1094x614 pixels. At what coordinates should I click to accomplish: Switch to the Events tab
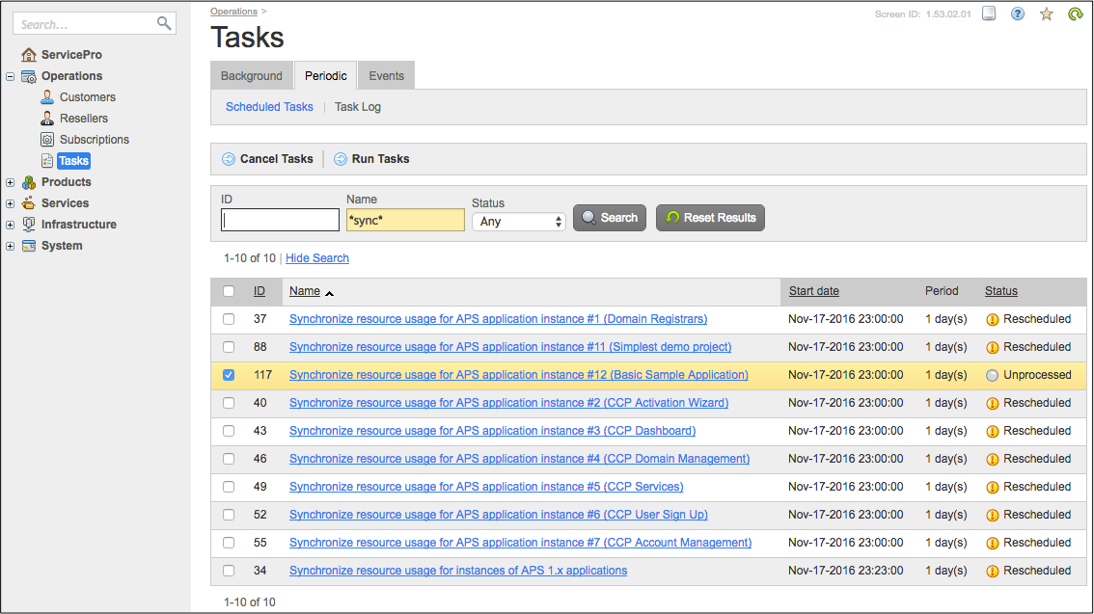coord(386,76)
